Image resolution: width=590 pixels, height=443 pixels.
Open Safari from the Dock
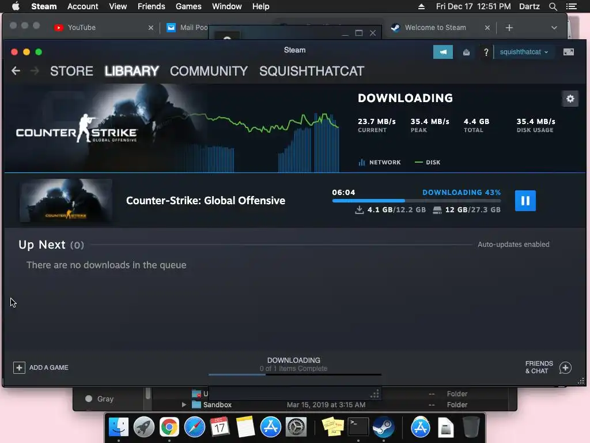194,427
